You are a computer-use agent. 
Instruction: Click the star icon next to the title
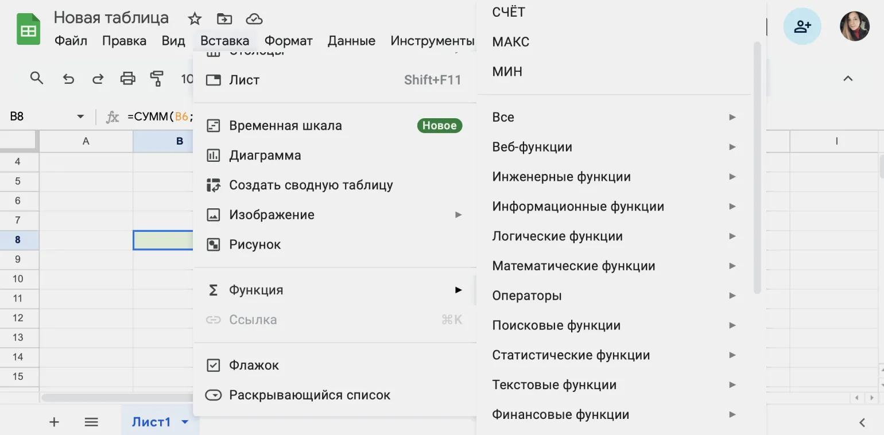point(195,19)
